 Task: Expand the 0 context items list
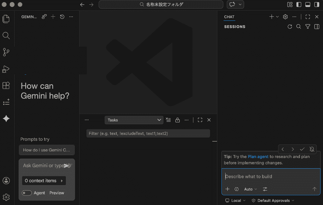pyautogui.click(x=44, y=181)
